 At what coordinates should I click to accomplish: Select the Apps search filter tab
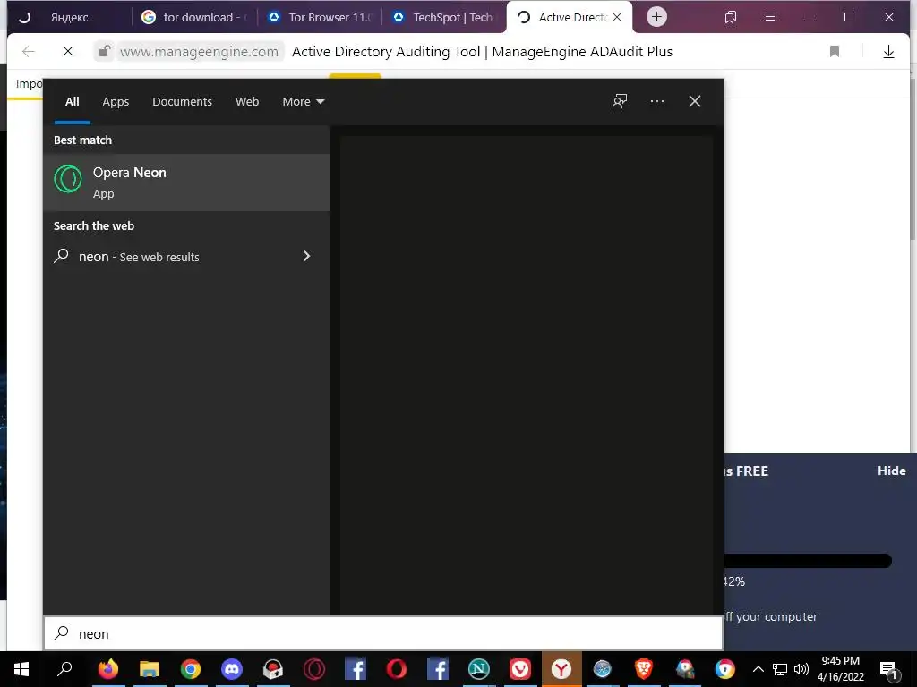[116, 102]
